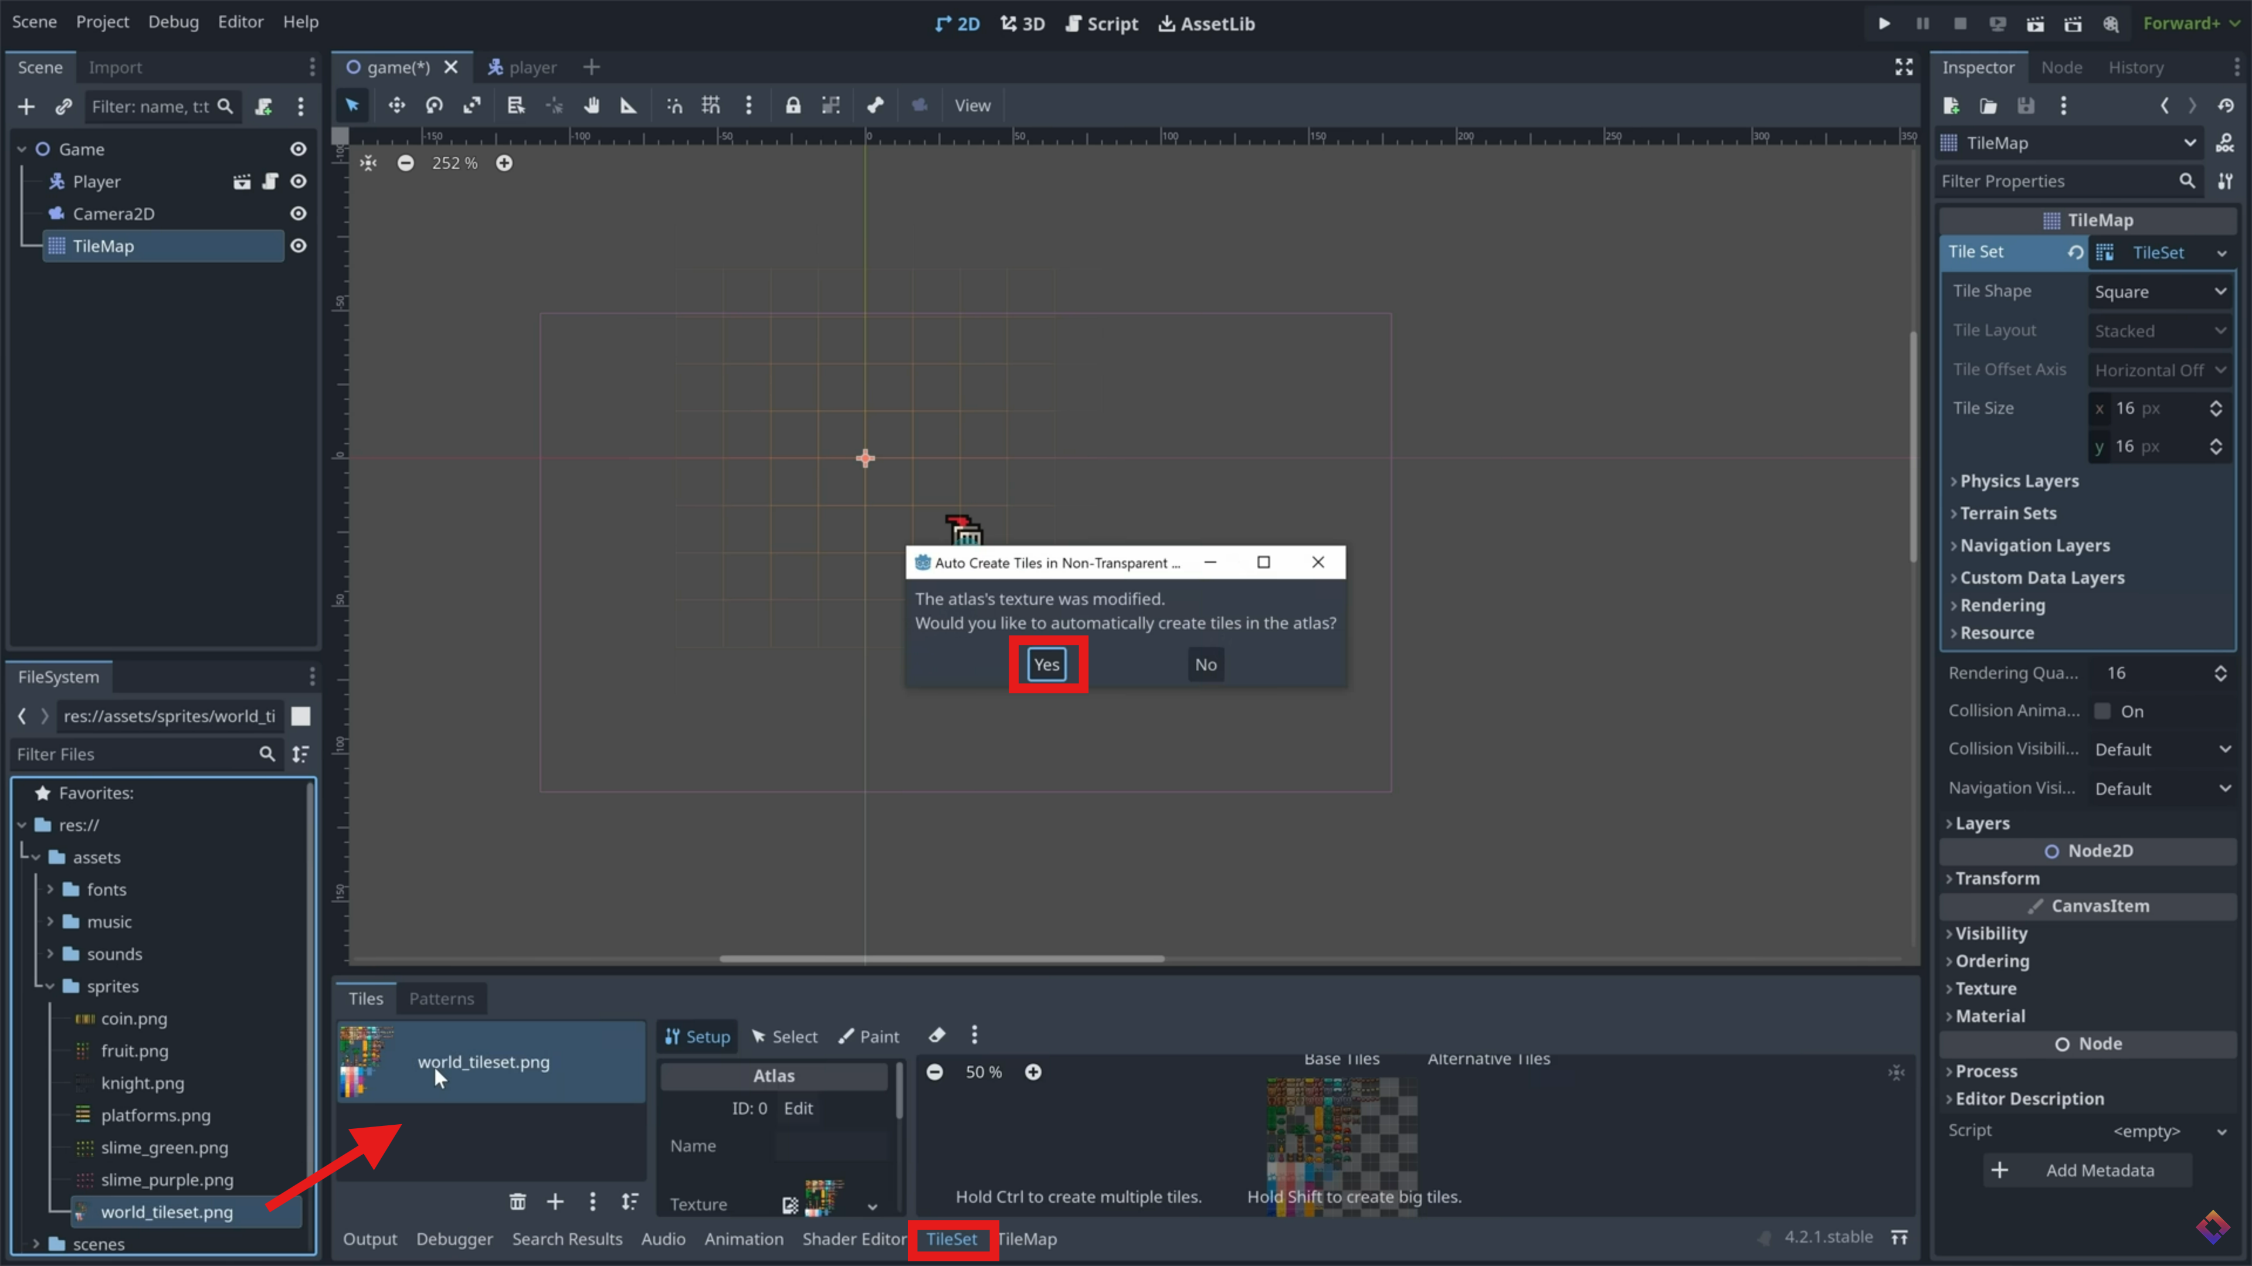Screen dimensions: 2252x1266
Task: Click Yes in the auto create dialog
Action: click(1046, 665)
